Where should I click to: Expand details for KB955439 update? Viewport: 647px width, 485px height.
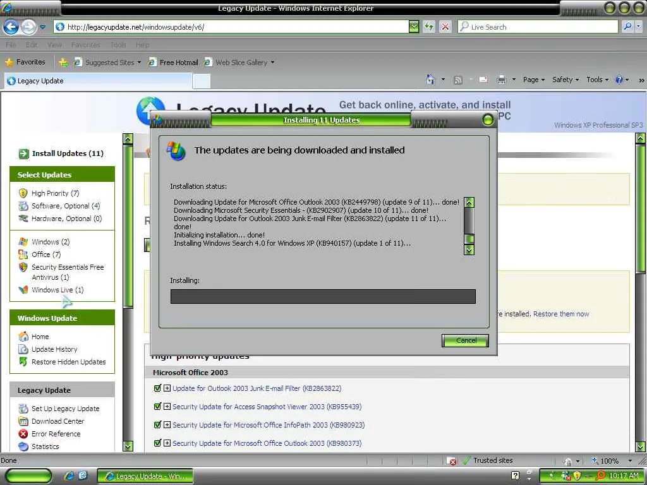pyautogui.click(x=167, y=407)
